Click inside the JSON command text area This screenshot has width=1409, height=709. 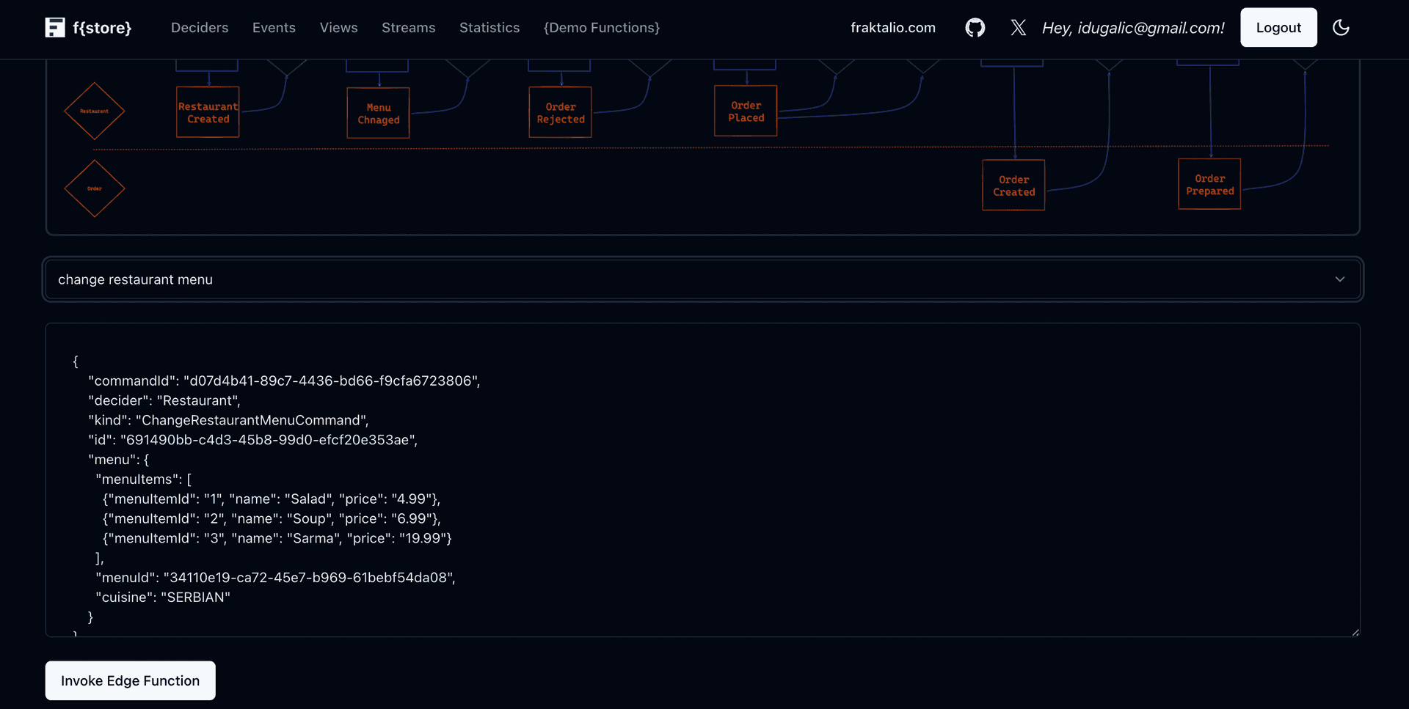tap(702, 480)
